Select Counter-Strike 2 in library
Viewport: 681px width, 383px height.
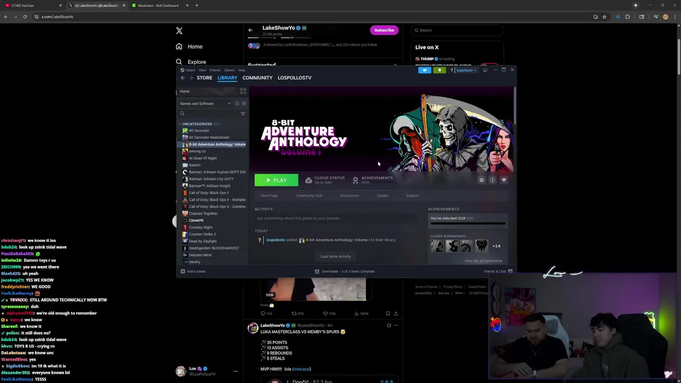tap(202, 234)
